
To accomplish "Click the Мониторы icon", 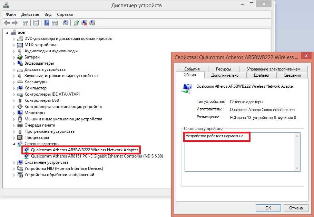I will click(x=20, y=113).
